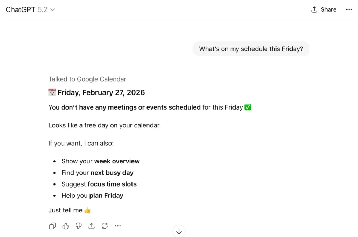This screenshot has height=237, width=358.
Task: Toggle the thumbs-up rating off
Action: [x=65, y=226]
